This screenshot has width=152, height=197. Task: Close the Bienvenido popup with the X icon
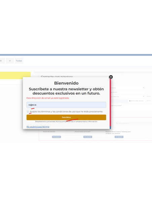(111, 77)
